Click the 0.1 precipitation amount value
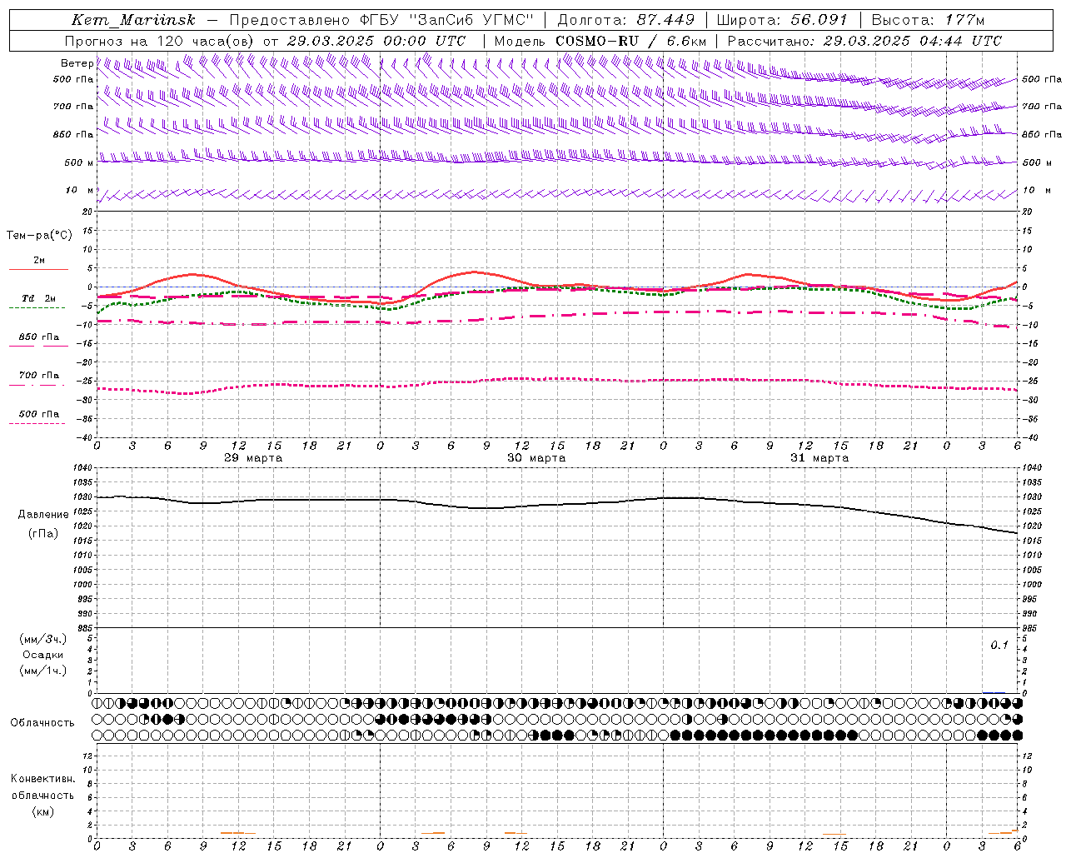Image resolution: width=1066 pixels, height=853 pixels. (x=999, y=646)
